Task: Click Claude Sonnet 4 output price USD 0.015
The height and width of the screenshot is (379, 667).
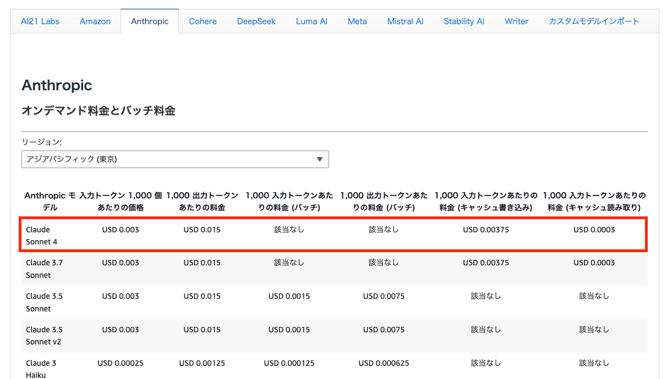Action: click(x=202, y=230)
